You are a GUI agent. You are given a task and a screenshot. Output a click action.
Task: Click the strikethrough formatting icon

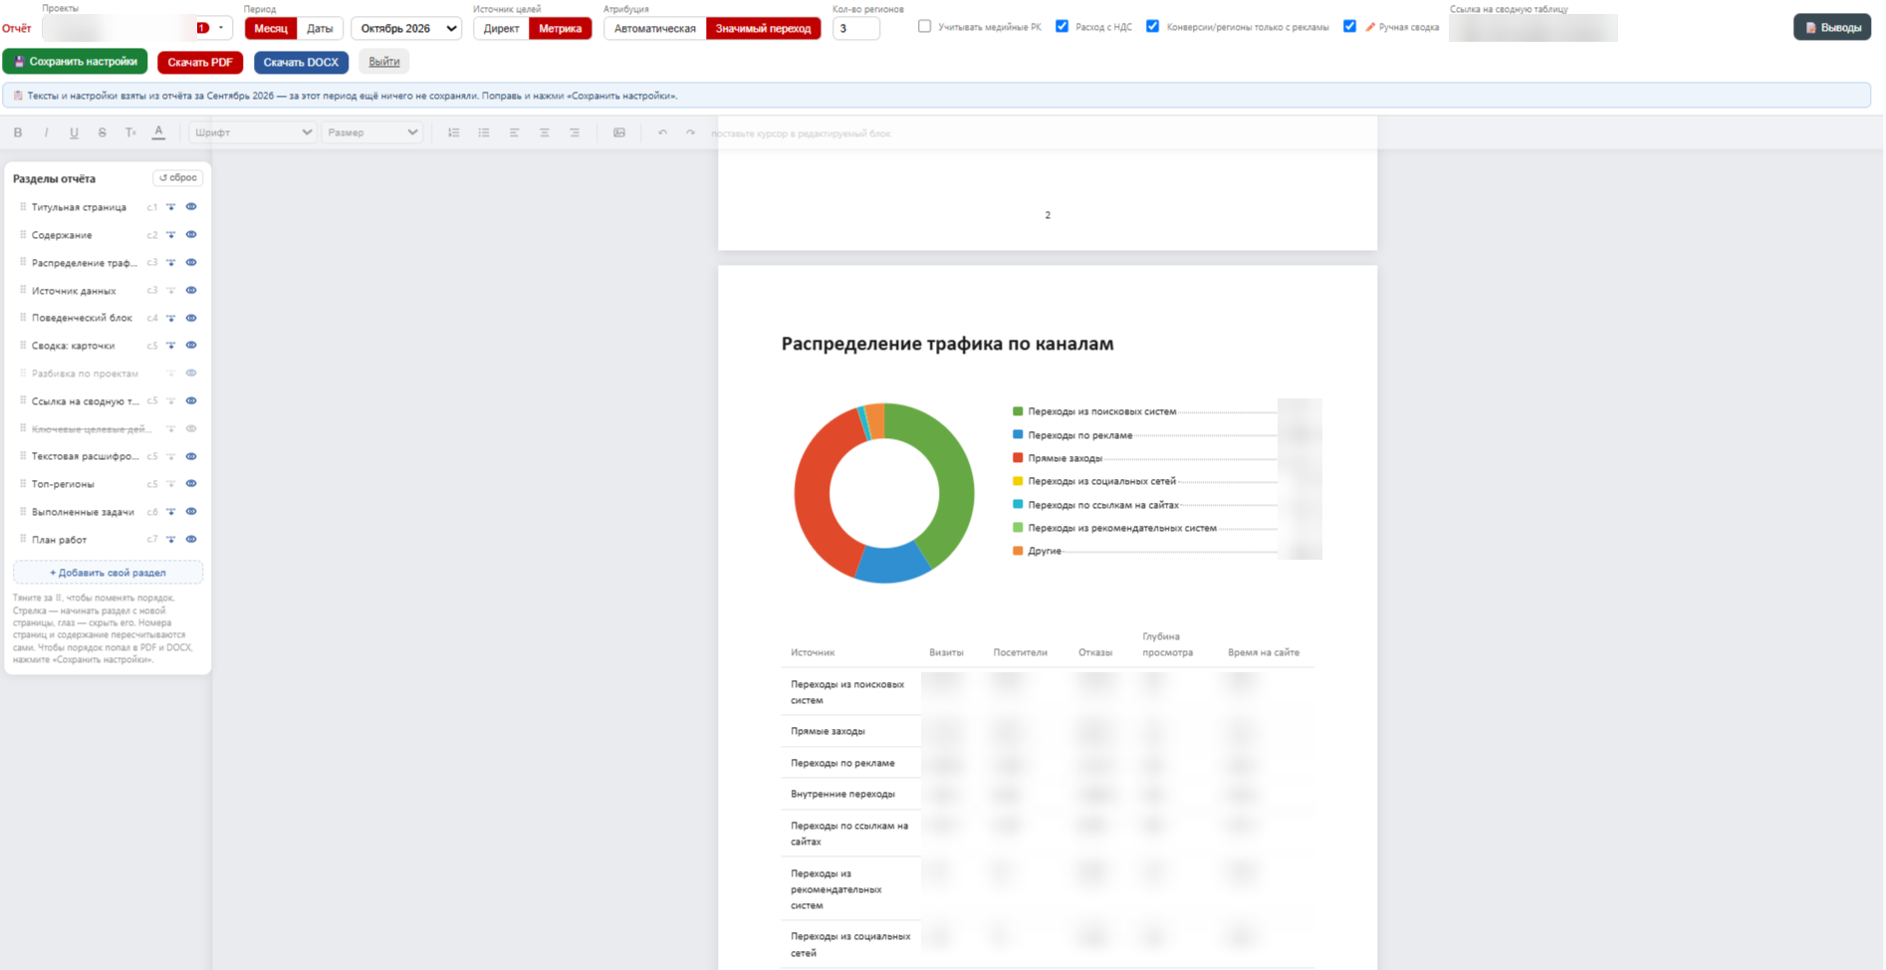(x=102, y=132)
